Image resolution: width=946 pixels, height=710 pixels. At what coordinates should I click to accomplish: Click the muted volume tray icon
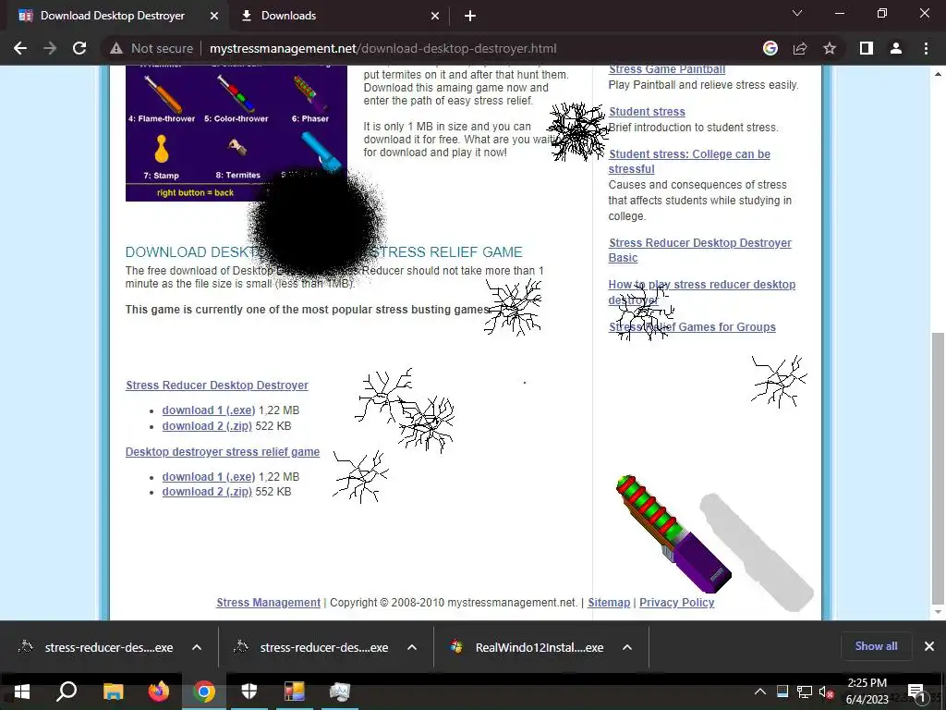click(x=826, y=692)
